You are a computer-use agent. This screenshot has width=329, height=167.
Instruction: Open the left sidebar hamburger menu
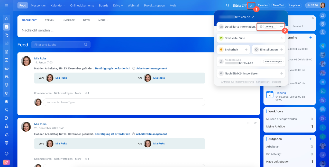pyautogui.click(x=7, y=5)
